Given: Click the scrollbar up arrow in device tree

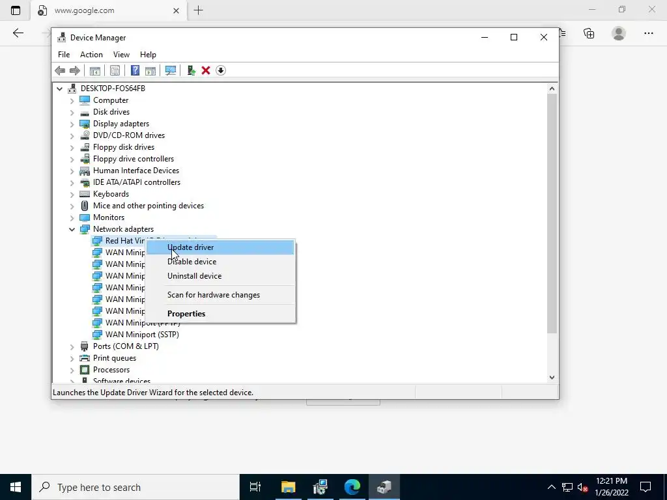Looking at the screenshot, I should point(552,89).
